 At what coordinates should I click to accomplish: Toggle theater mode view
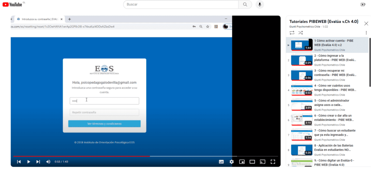point(252,162)
